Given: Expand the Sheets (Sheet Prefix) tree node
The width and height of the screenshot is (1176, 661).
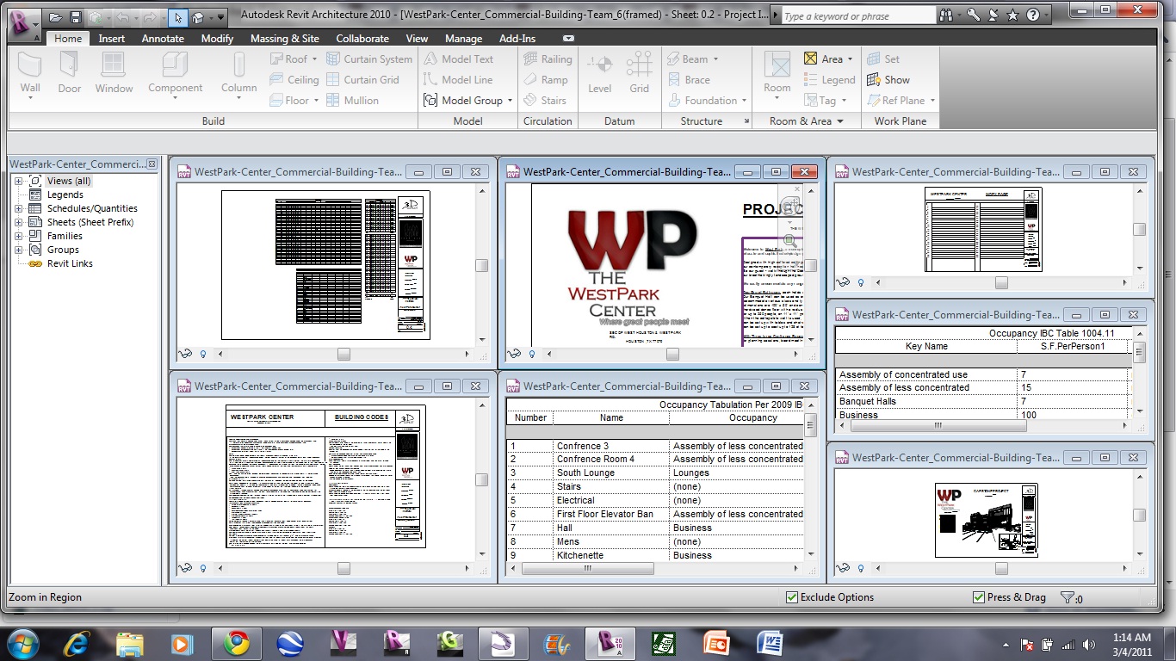Looking at the screenshot, I should pyautogui.click(x=19, y=222).
